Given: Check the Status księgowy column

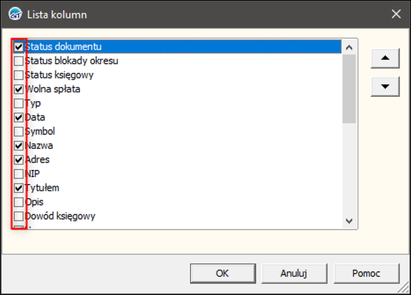Looking at the screenshot, I should click(19, 75).
